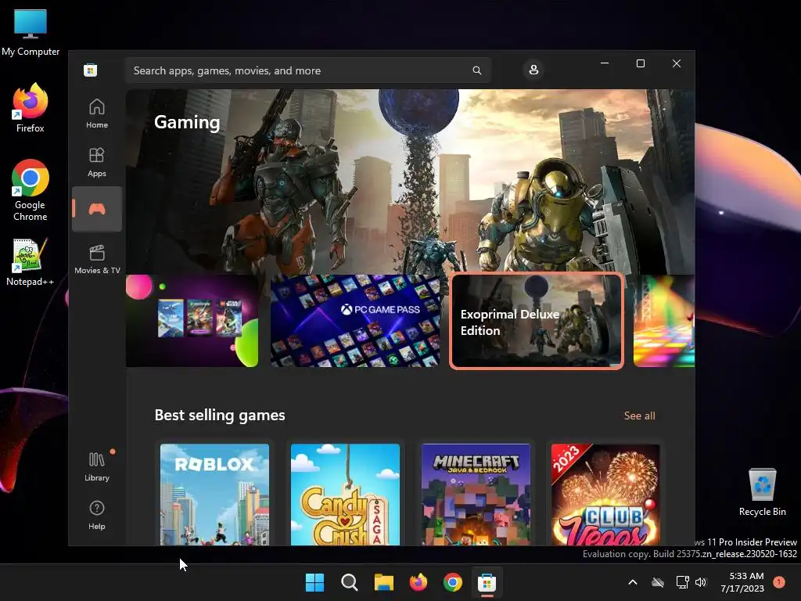This screenshot has width=801, height=601.
Task: Close the Microsoft Store window
Action: (x=677, y=63)
